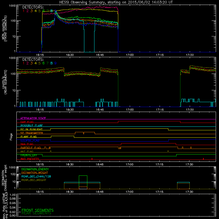Click yellow detector 4 in front segments legend
Viewport: 219px width, 219px height.
tap(36, 11)
